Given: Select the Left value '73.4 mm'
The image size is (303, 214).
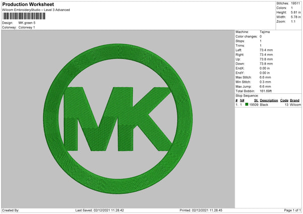Looking at the screenshot, I should point(266,50).
